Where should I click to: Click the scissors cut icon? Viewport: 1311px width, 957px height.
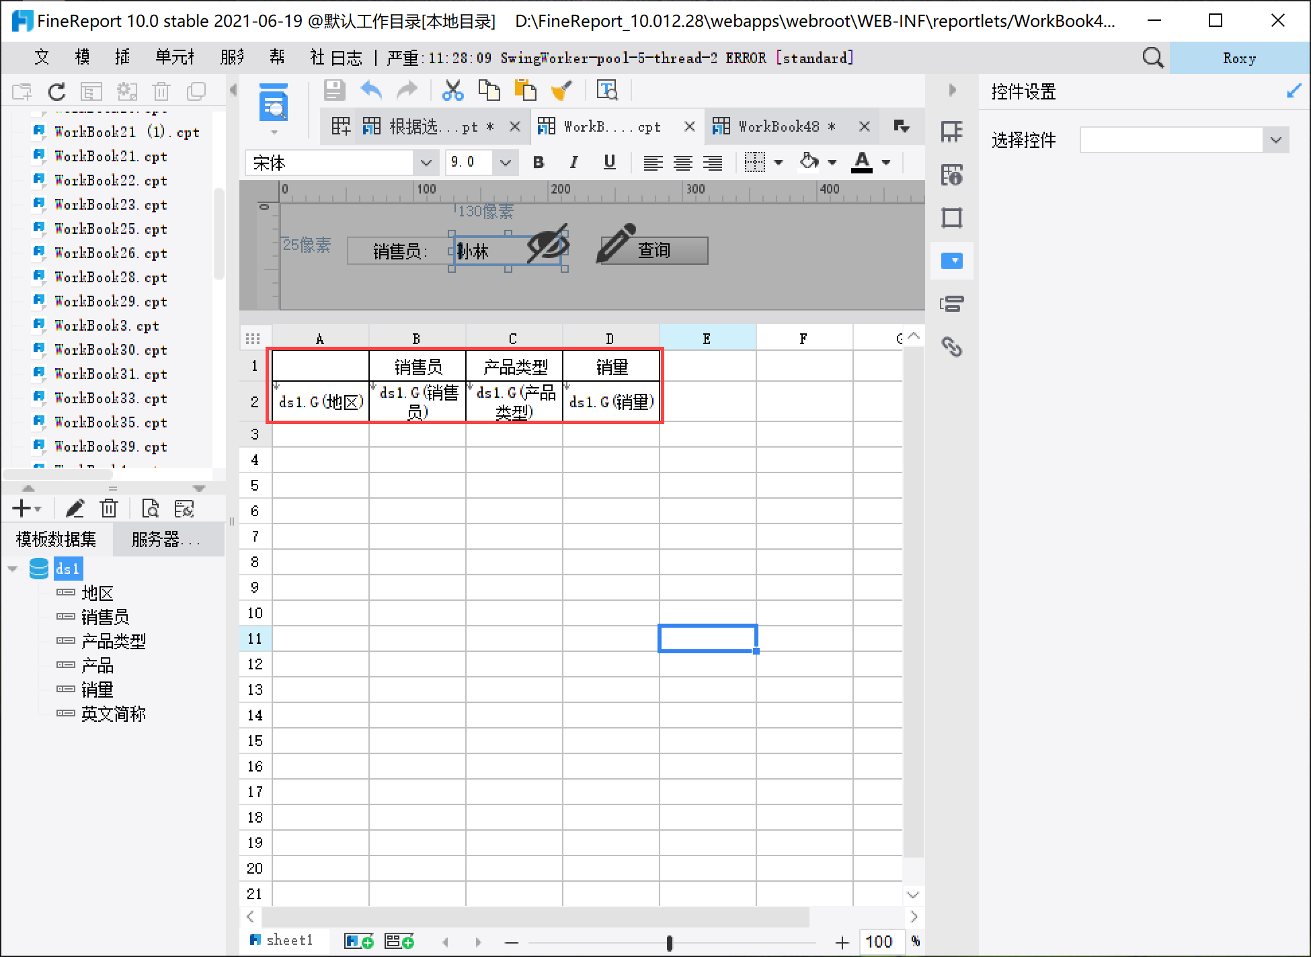tap(452, 90)
